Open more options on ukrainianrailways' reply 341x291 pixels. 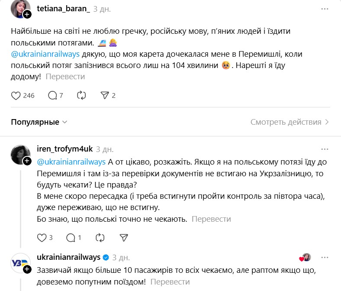pos(324,257)
